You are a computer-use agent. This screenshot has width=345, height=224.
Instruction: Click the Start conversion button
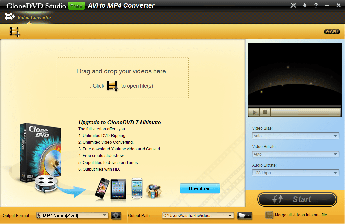click(297, 199)
